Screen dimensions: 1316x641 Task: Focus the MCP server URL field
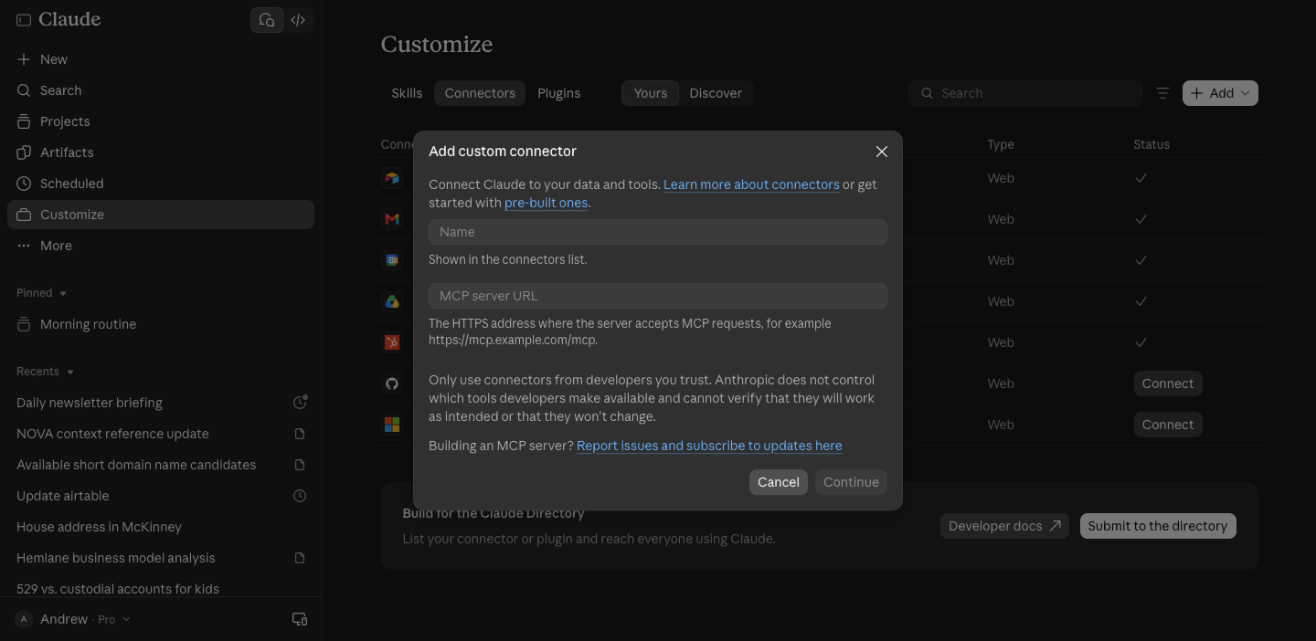[658, 296]
